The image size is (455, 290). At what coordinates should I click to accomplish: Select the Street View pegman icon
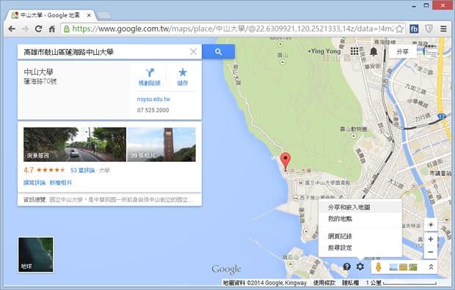coord(379,267)
